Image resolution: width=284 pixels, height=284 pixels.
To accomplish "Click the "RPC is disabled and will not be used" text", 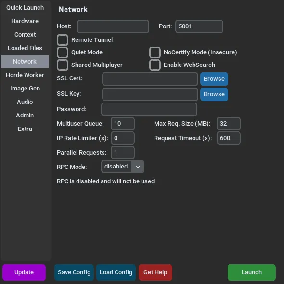I will 106,181.
